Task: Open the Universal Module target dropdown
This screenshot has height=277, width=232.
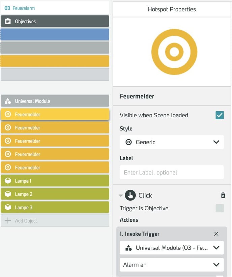Action: click(x=172, y=248)
